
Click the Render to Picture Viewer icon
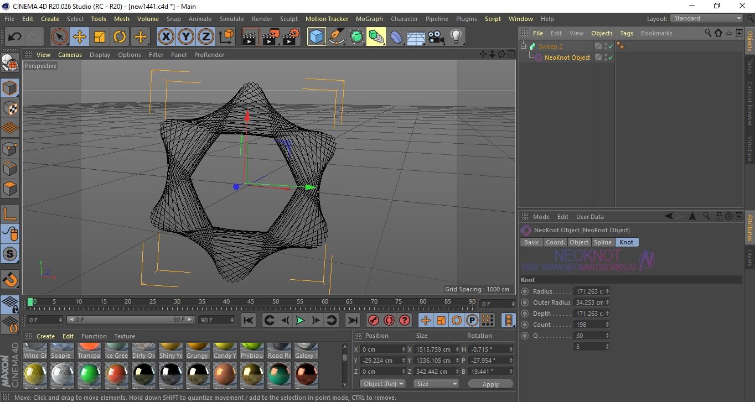pyautogui.click(x=271, y=37)
